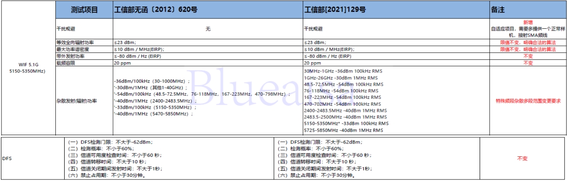567x181 pixels.
Task: Select 干扰规避 in the 工信部[2021]129号 column
Action: pos(396,29)
